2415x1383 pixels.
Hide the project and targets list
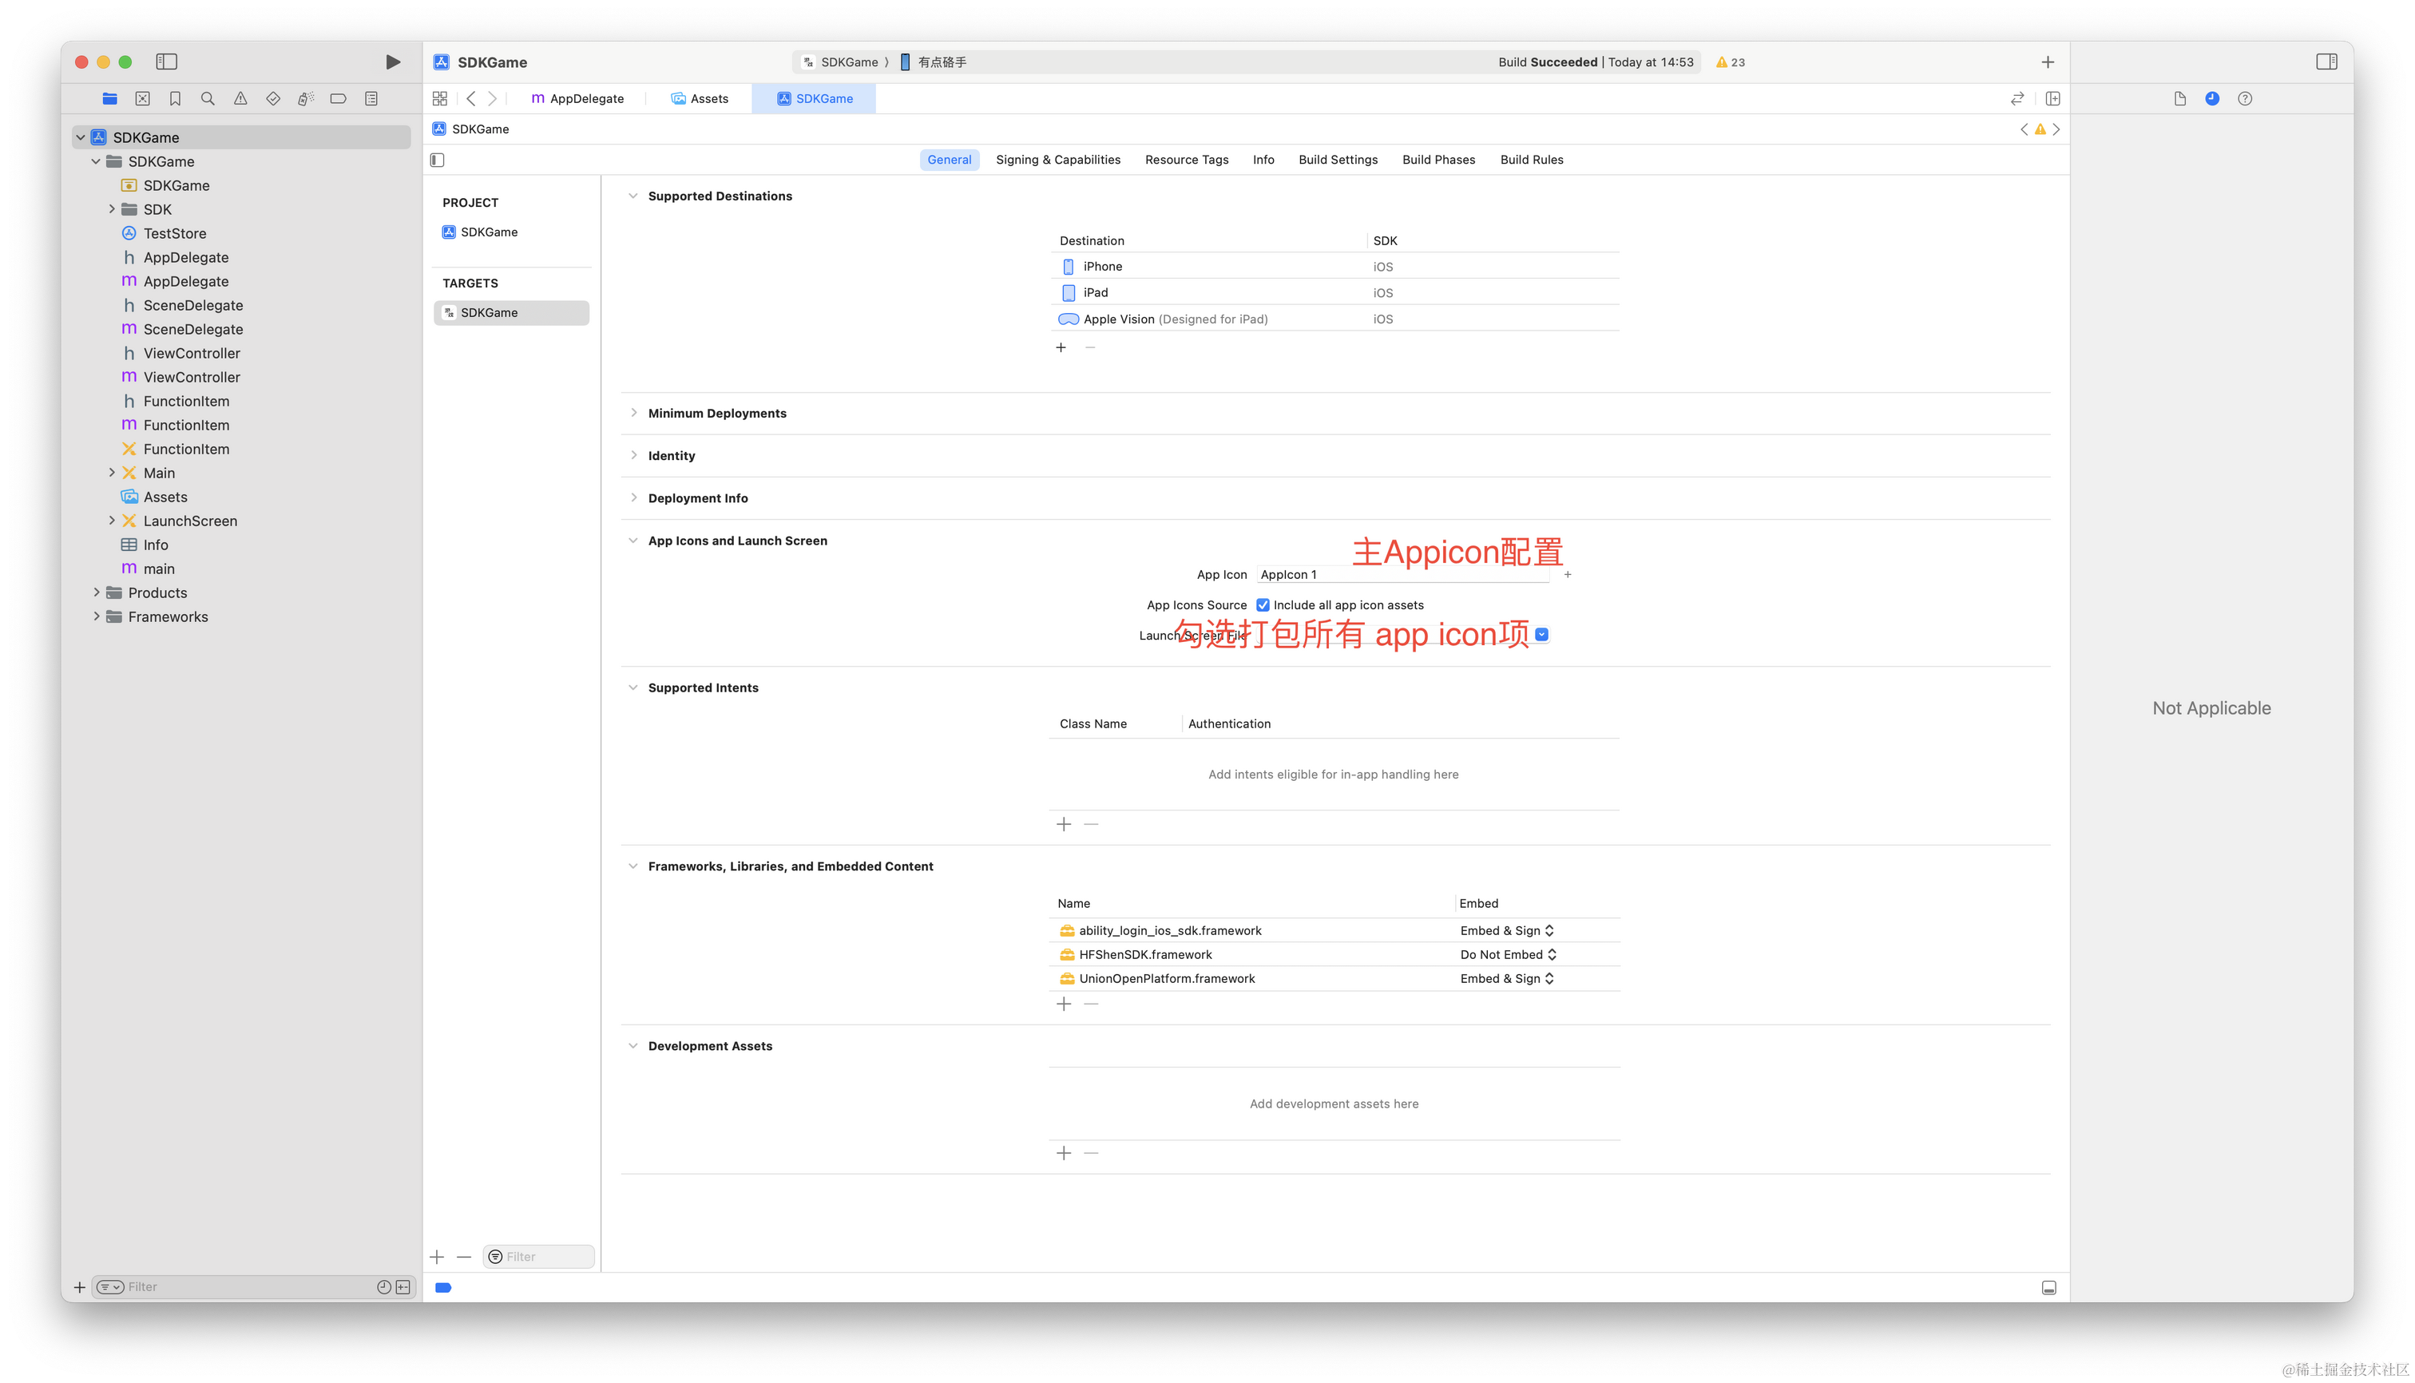(437, 160)
